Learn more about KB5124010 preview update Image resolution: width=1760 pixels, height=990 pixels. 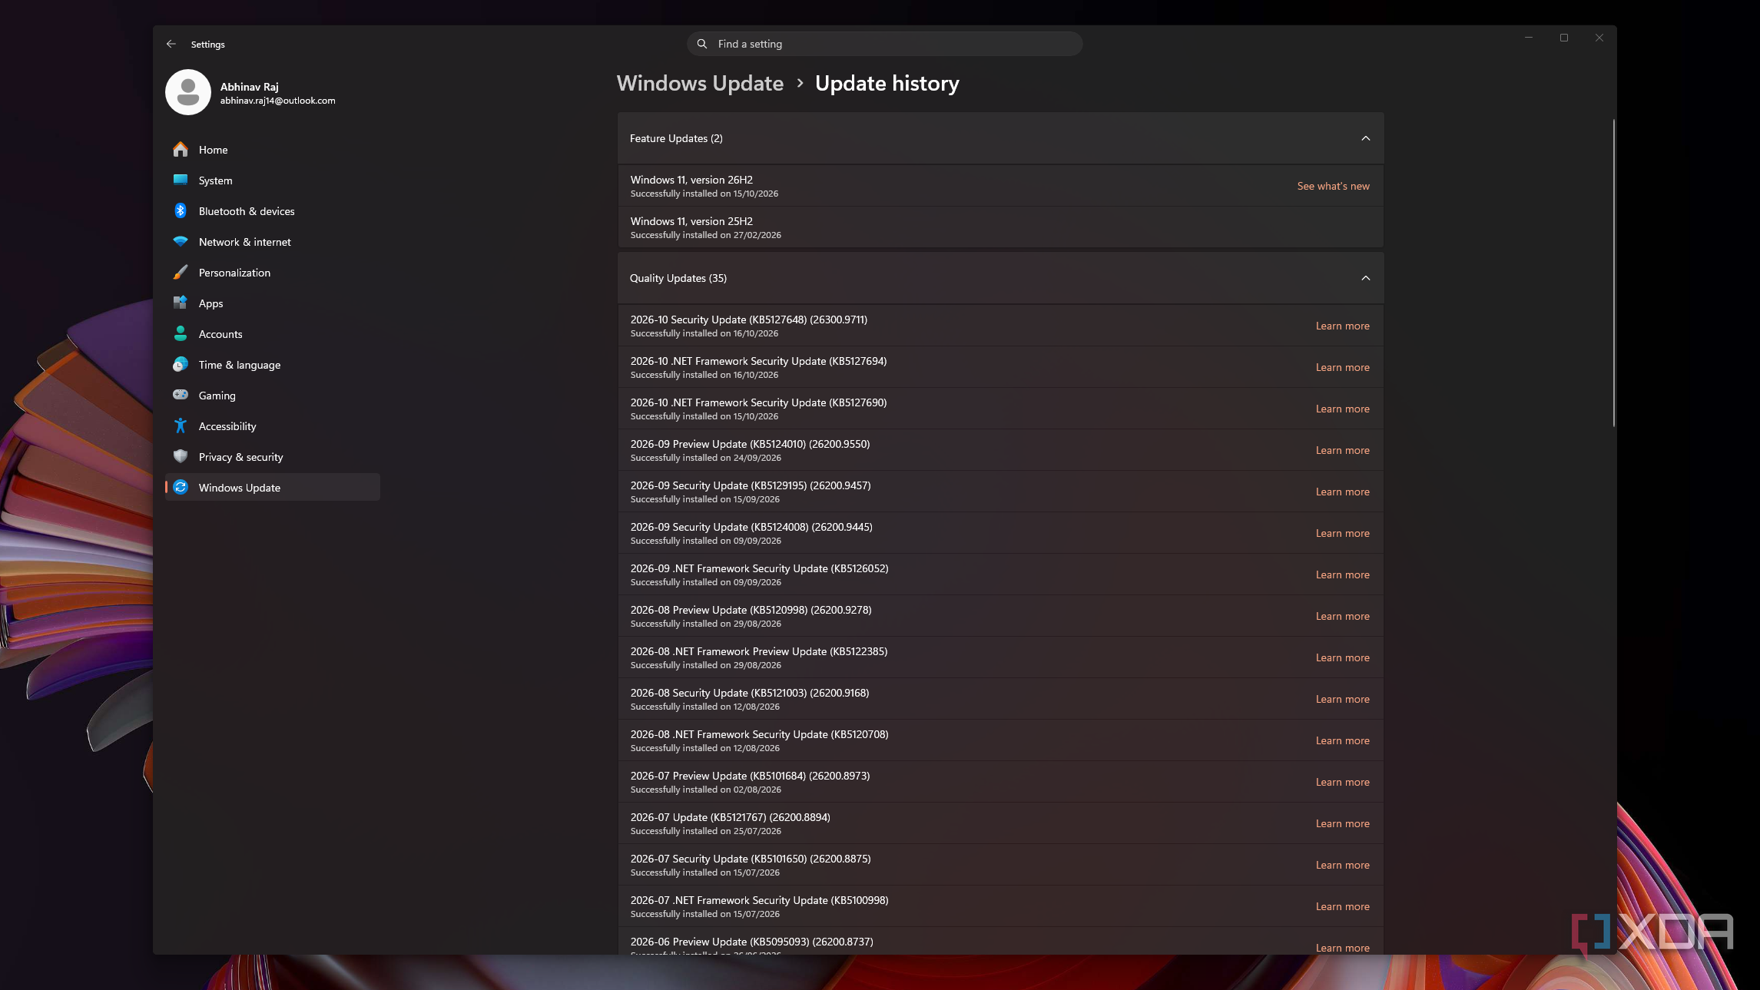(1342, 450)
